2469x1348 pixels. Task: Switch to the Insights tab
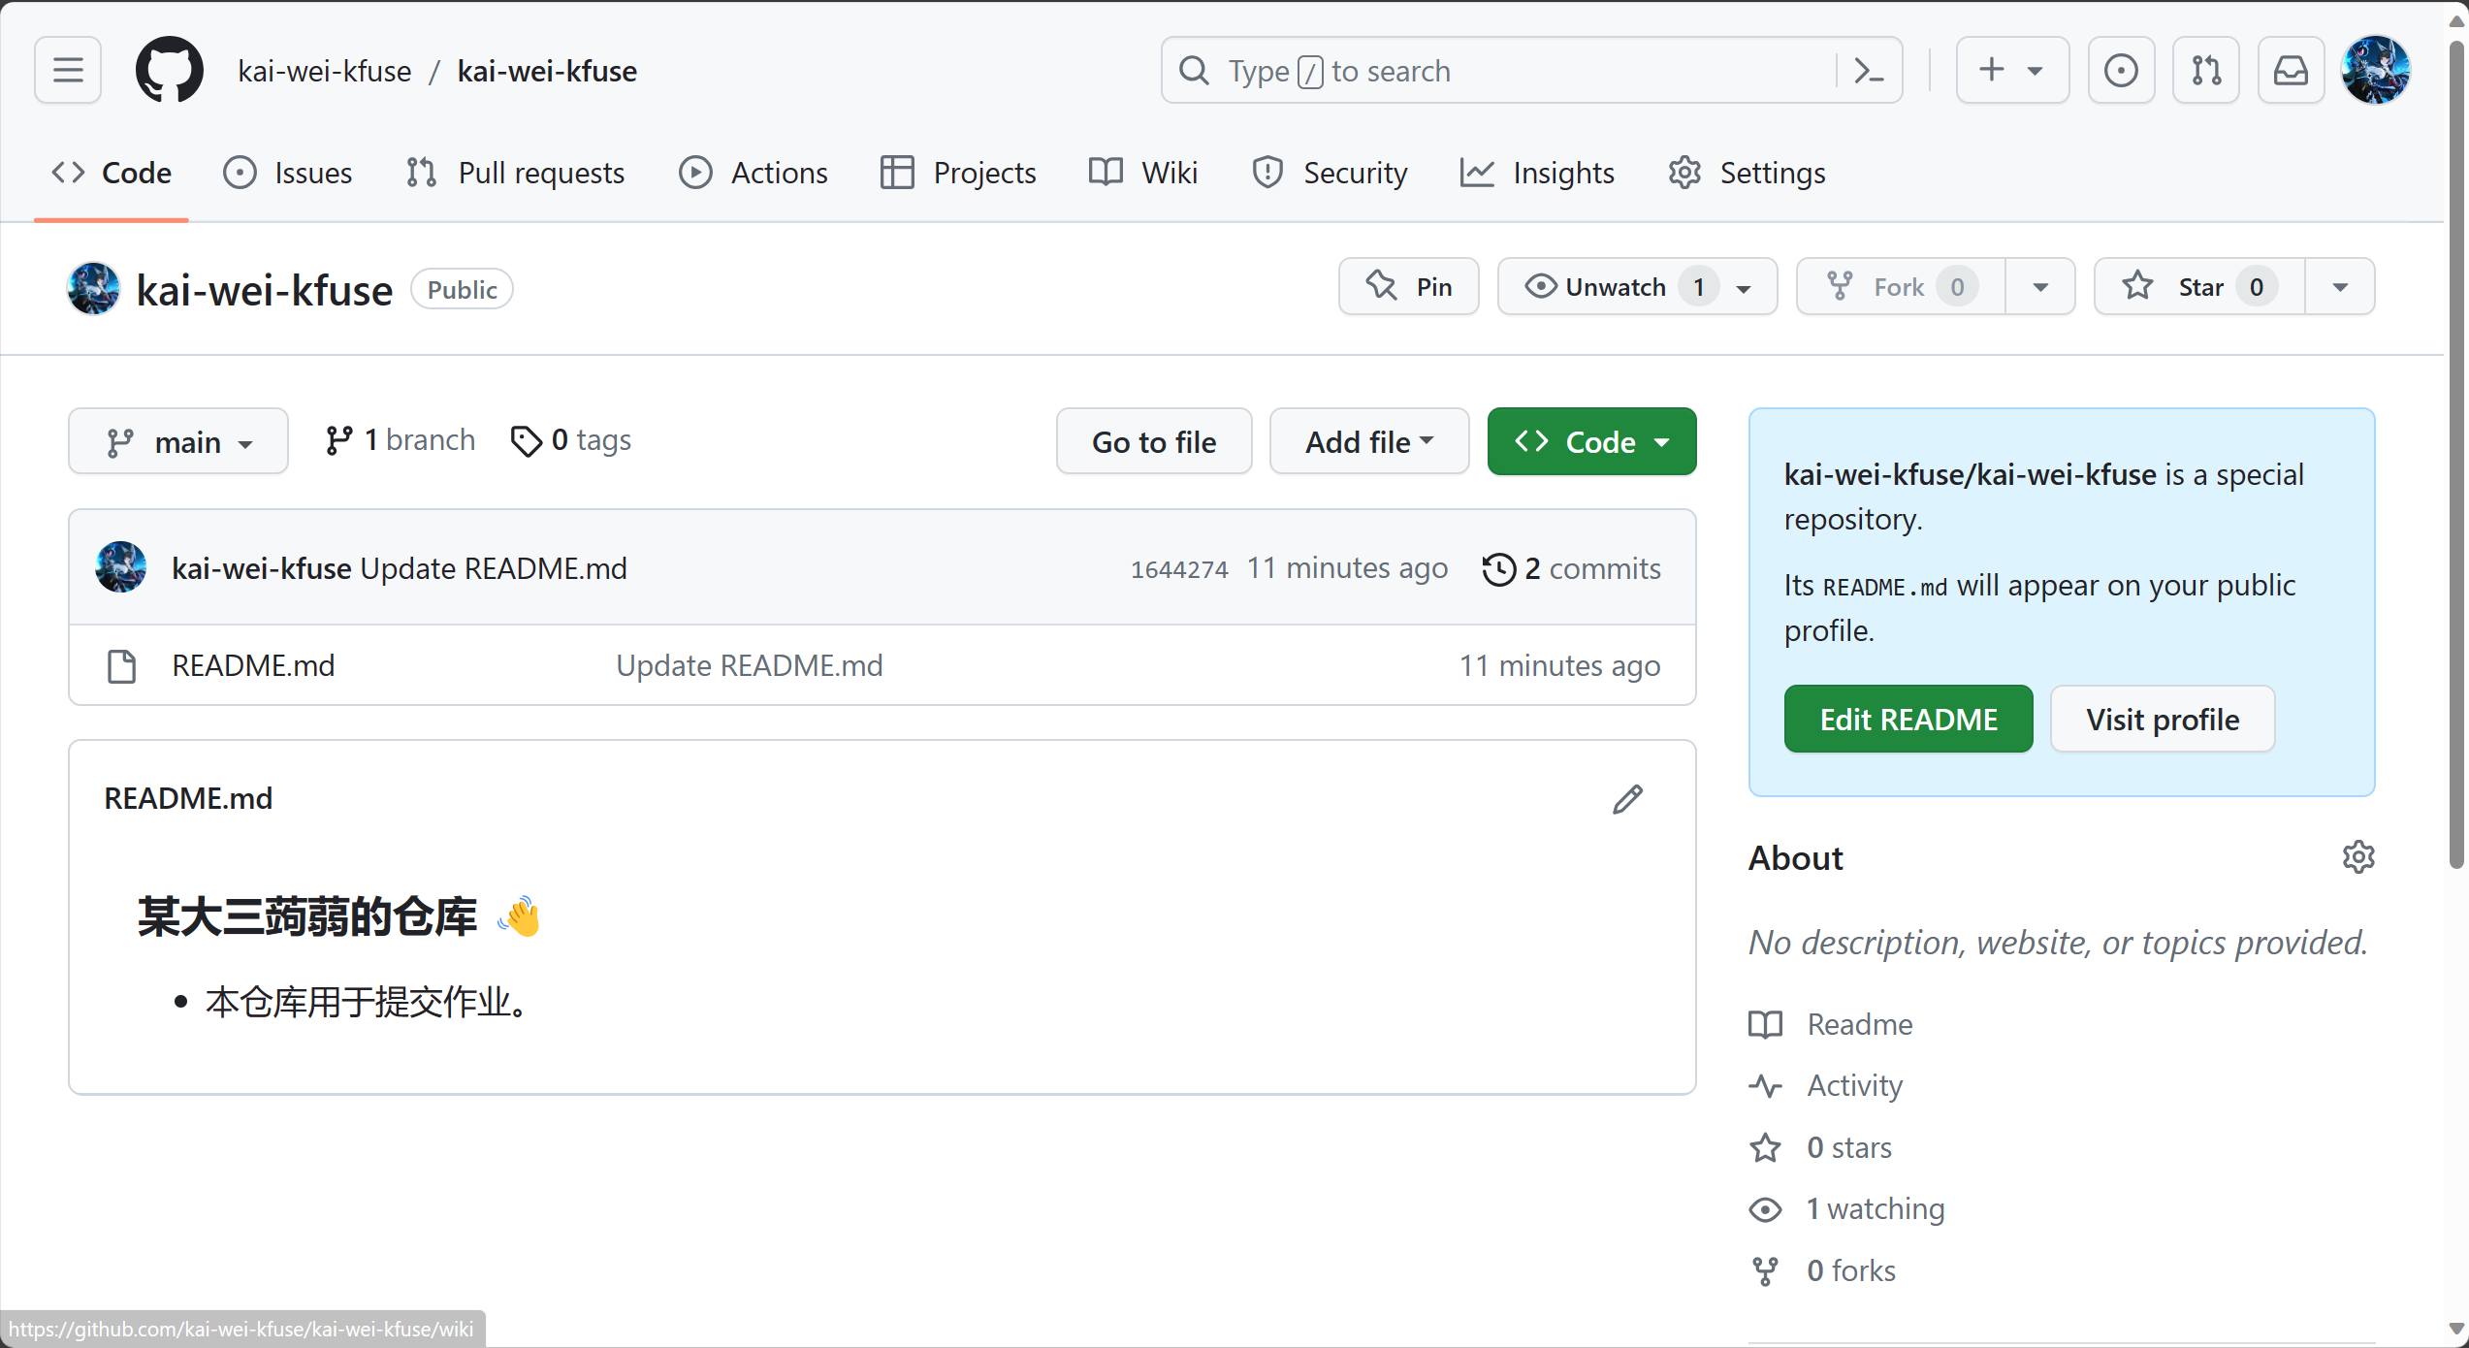coord(1537,173)
